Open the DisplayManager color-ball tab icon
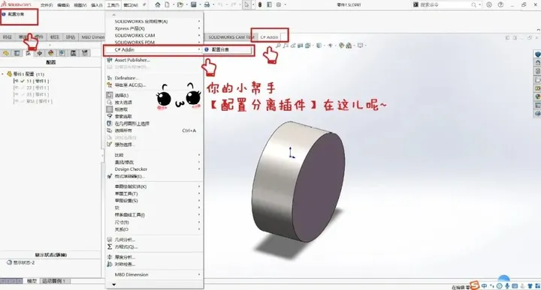Screen dimensions: 541x290 coord(51,53)
